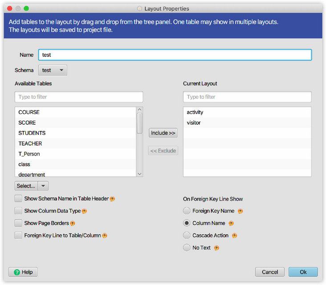The width and height of the screenshot is (326, 285).
Task: Open the arrow menu beside Select button
Action: pyautogui.click(x=43, y=186)
